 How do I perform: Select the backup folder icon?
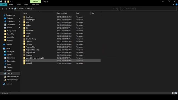click(24, 25)
